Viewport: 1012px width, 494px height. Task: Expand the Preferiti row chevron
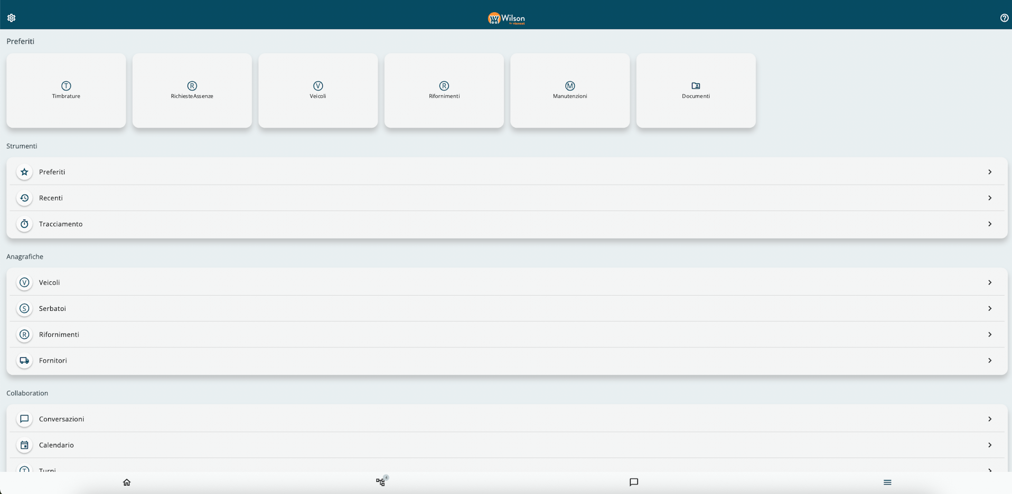click(x=990, y=172)
